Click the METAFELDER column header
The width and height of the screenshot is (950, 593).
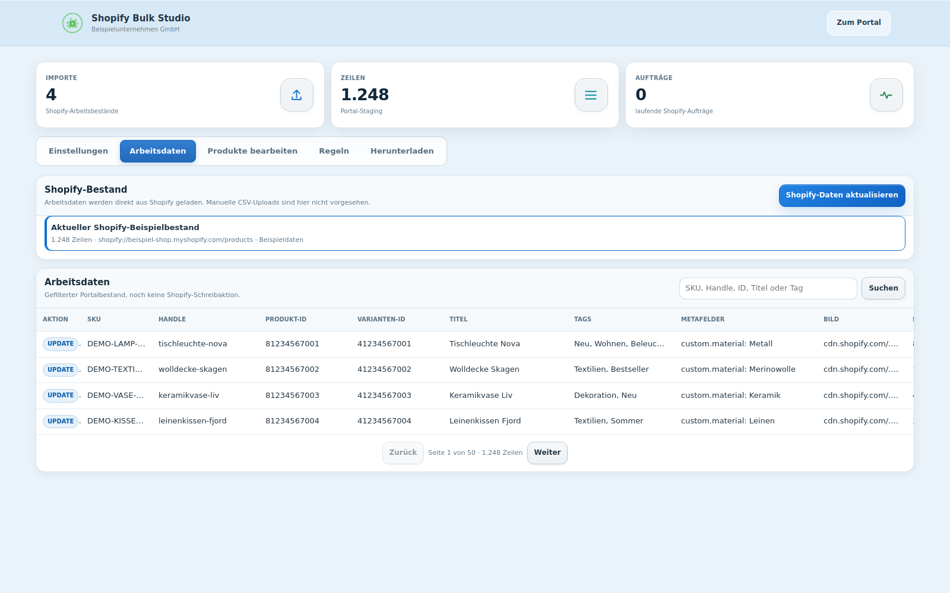(702, 319)
